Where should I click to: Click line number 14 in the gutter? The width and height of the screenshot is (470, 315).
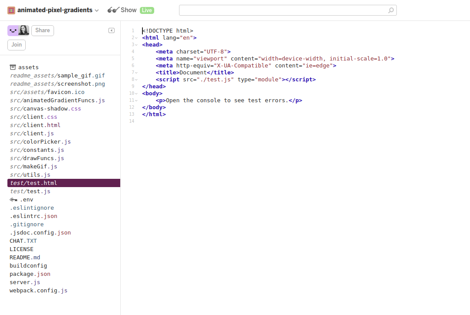(132, 121)
